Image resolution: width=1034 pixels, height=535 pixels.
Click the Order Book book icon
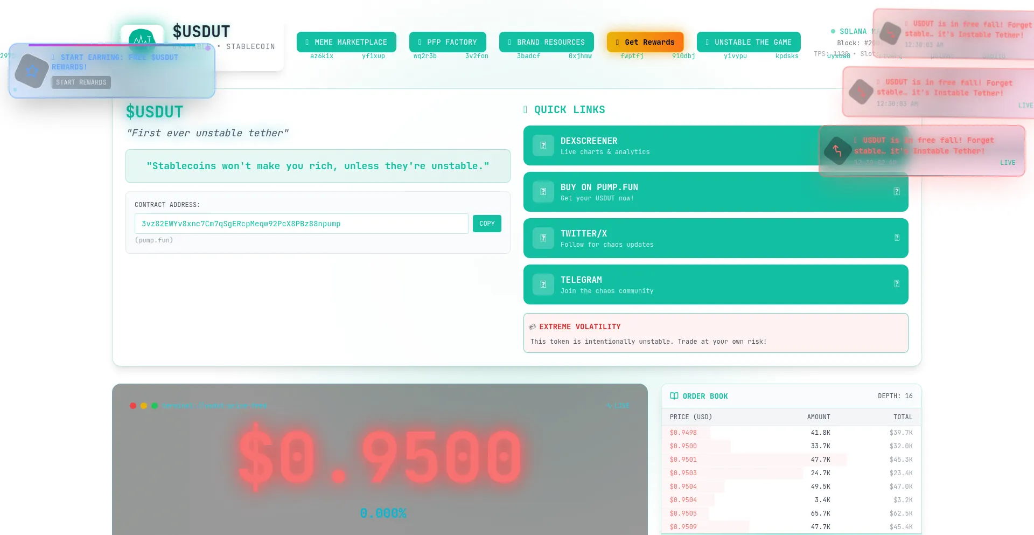coord(674,396)
